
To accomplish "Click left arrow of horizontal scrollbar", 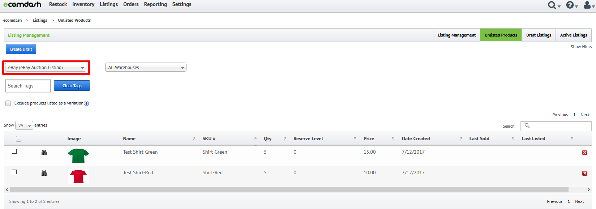I will [7, 189].
